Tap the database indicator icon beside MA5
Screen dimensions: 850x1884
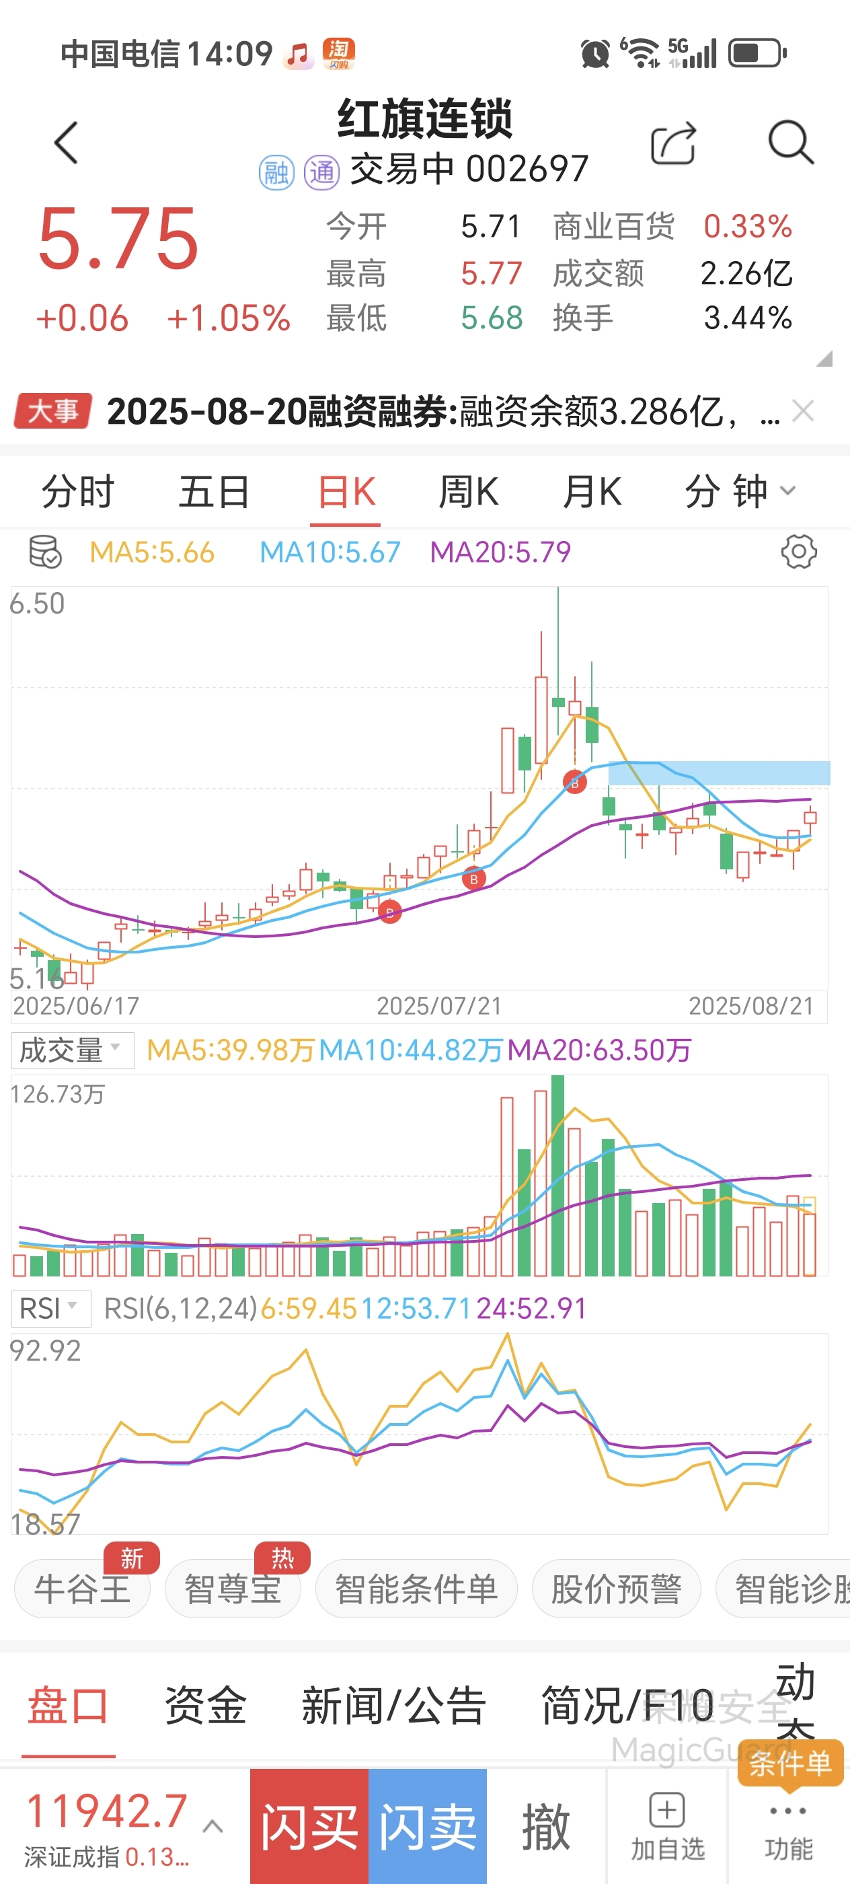point(44,552)
